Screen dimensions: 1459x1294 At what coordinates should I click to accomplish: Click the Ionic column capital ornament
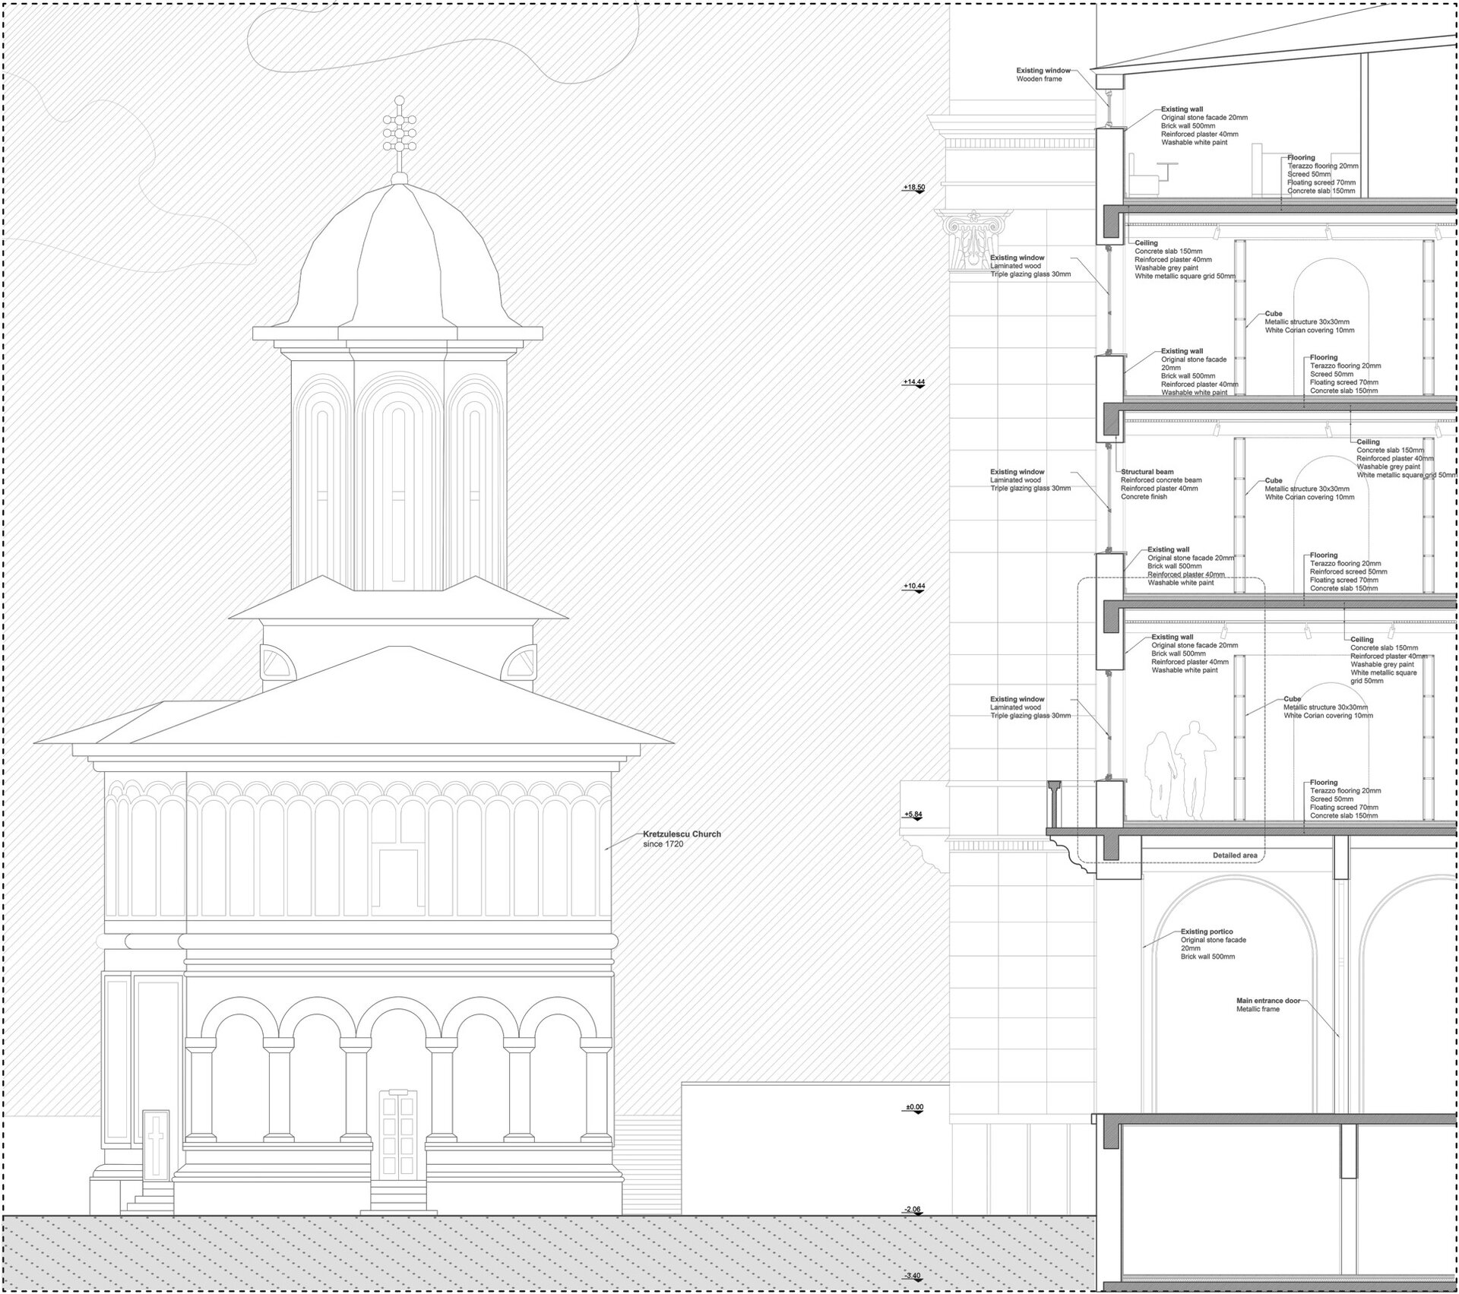[975, 238]
